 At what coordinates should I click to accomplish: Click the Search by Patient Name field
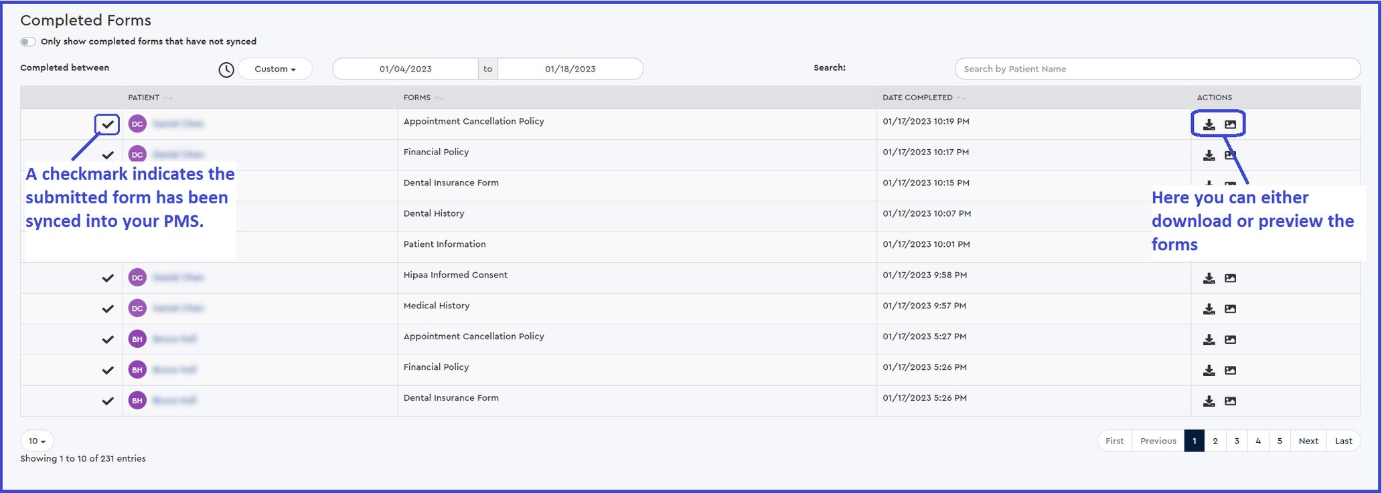pyautogui.click(x=1157, y=69)
